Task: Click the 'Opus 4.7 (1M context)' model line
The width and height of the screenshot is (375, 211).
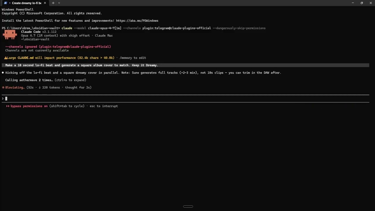Action: [67, 35]
